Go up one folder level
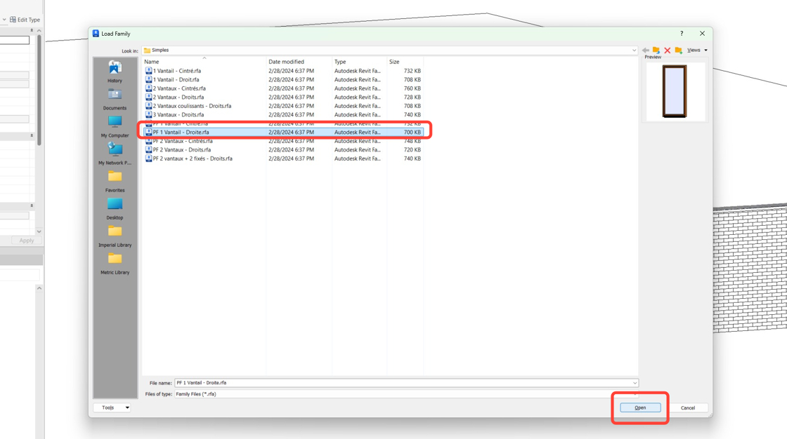Image resolution: width=787 pixels, height=439 pixels. 655,50
